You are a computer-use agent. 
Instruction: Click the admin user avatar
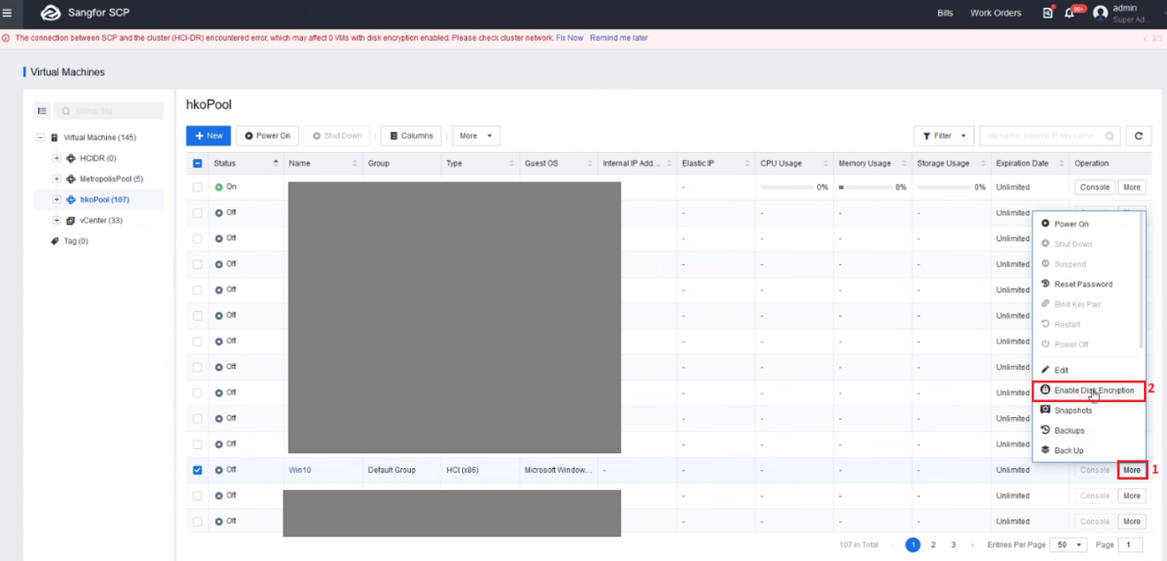(x=1100, y=13)
